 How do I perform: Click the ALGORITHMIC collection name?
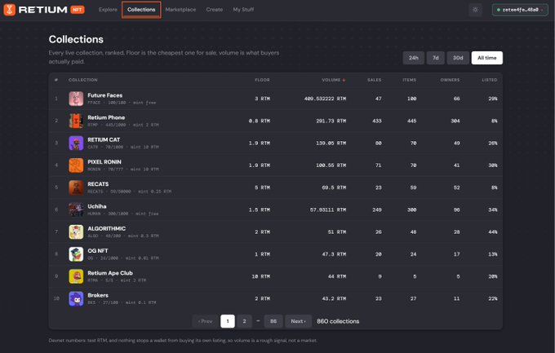click(x=107, y=228)
